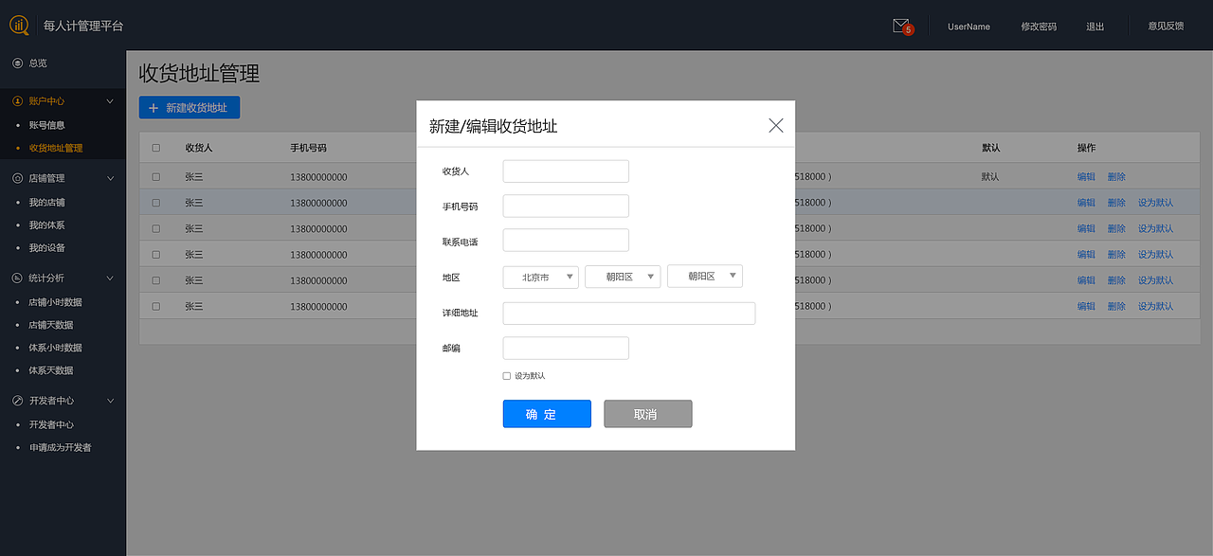Viewport: 1213px width, 556px height.
Task: Click the 设为默认 link in second row
Action: [1157, 202]
